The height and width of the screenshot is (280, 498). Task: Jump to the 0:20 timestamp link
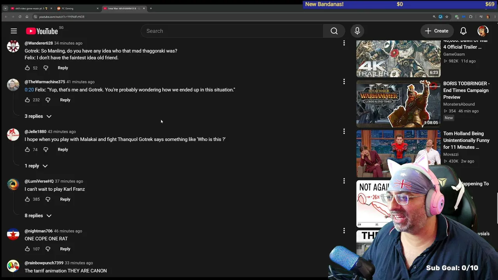pyautogui.click(x=29, y=90)
